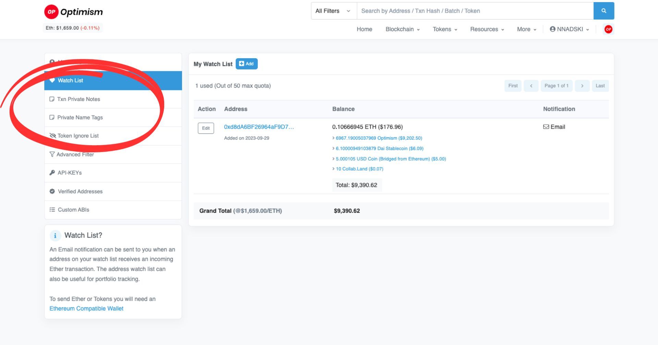Click the Eth price $1,659.00 badge

tap(73, 28)
